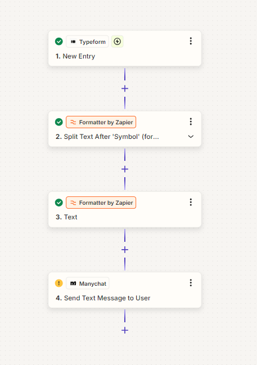Image resolution: width=257 pixels, height=365 pixels.
Task: Add step between steps 2 and 3
Action: (x=125, y=169)
